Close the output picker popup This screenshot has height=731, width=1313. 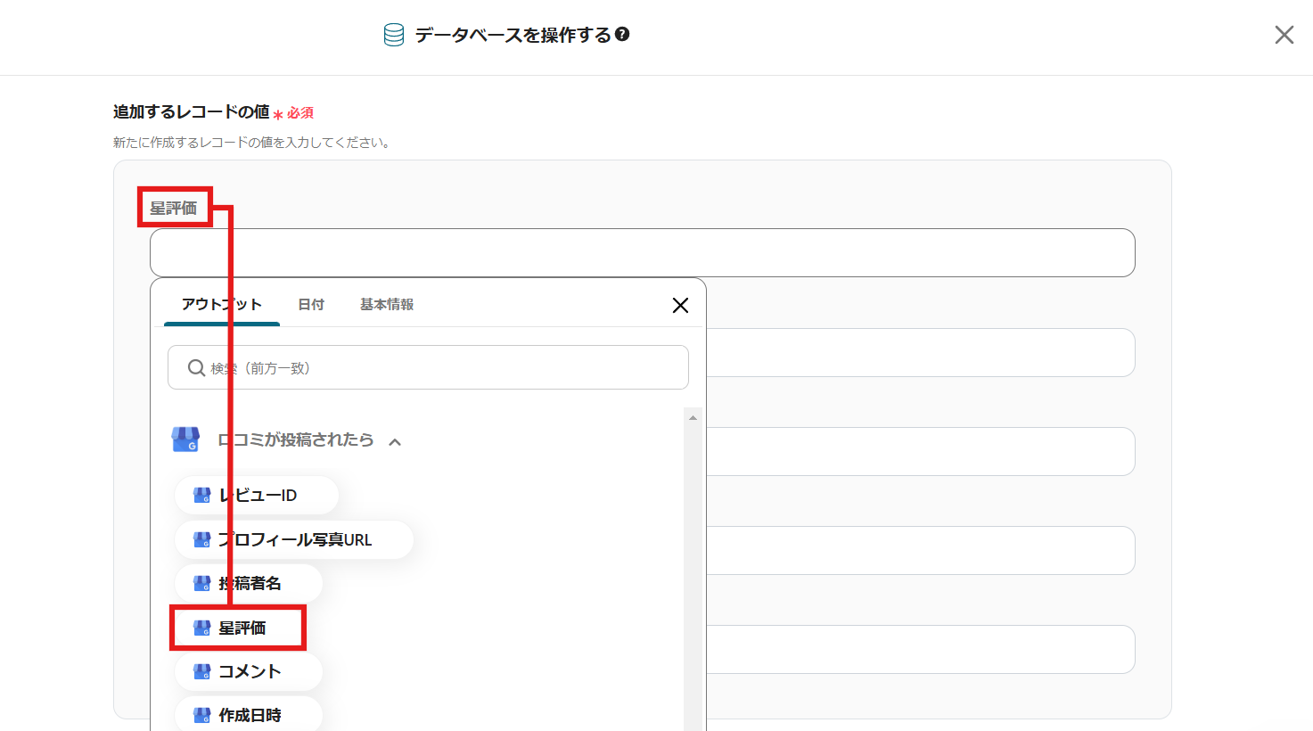coord(680,306)
